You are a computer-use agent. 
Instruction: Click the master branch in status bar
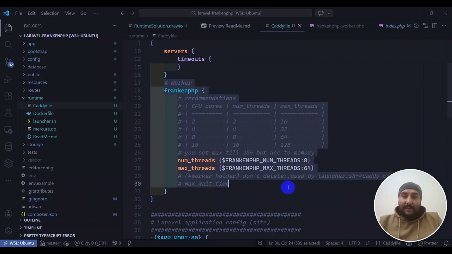click(51, 243)
